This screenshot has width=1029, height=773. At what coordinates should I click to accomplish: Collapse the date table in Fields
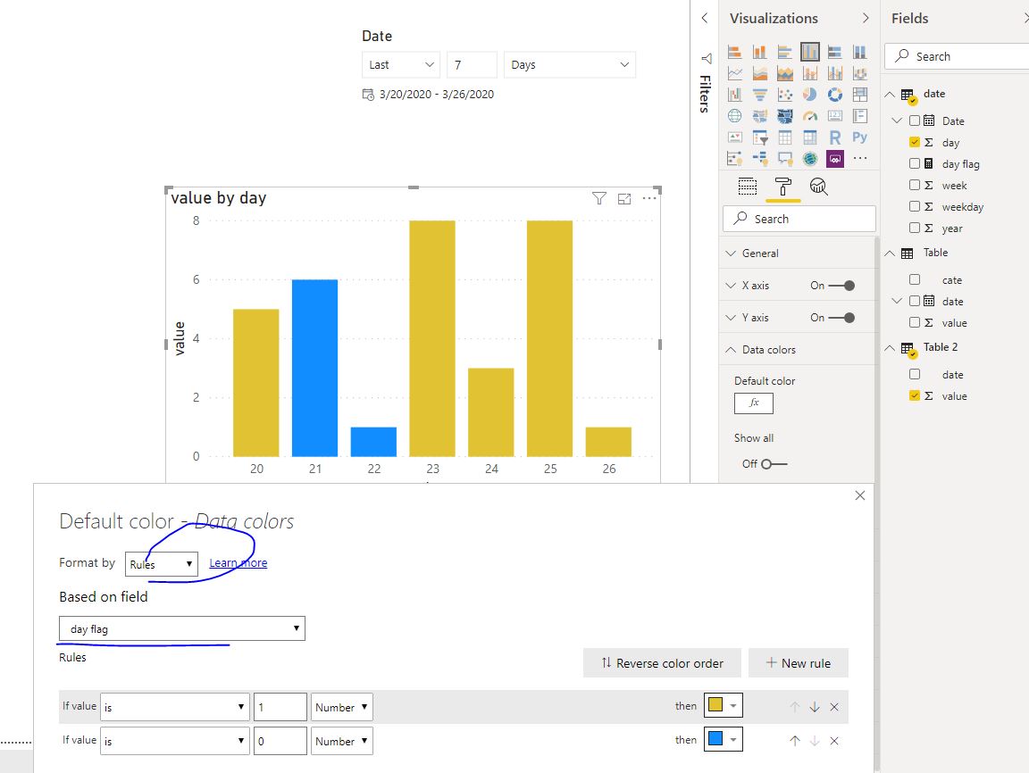point(890,95)
